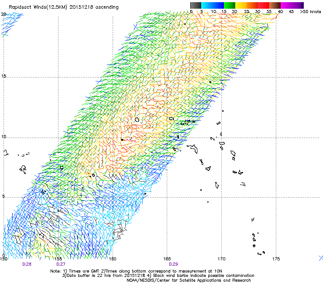Click the '25' legend label

pyautogui.click(x=247, y=12)
